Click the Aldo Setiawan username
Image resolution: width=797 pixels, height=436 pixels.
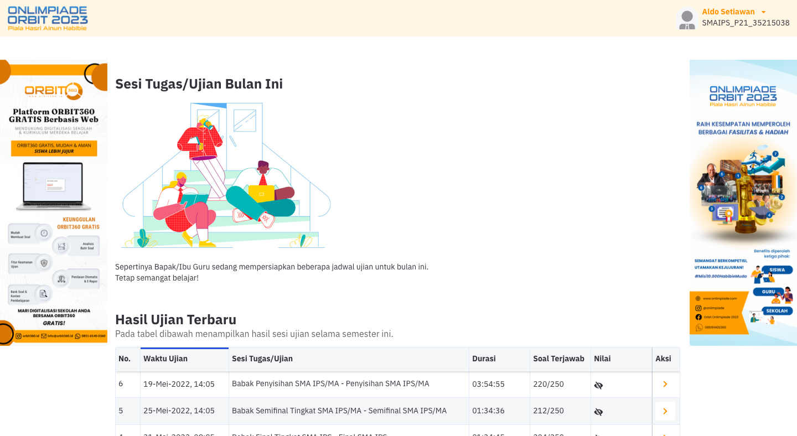(x=728, y=12)
